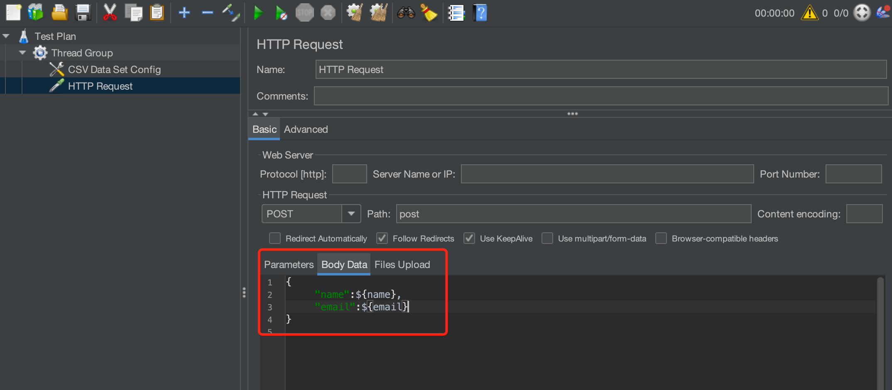Open the Function Helper dialog icon
The height and width of the screenshot is (390, 892).
(x=456, y=12)
